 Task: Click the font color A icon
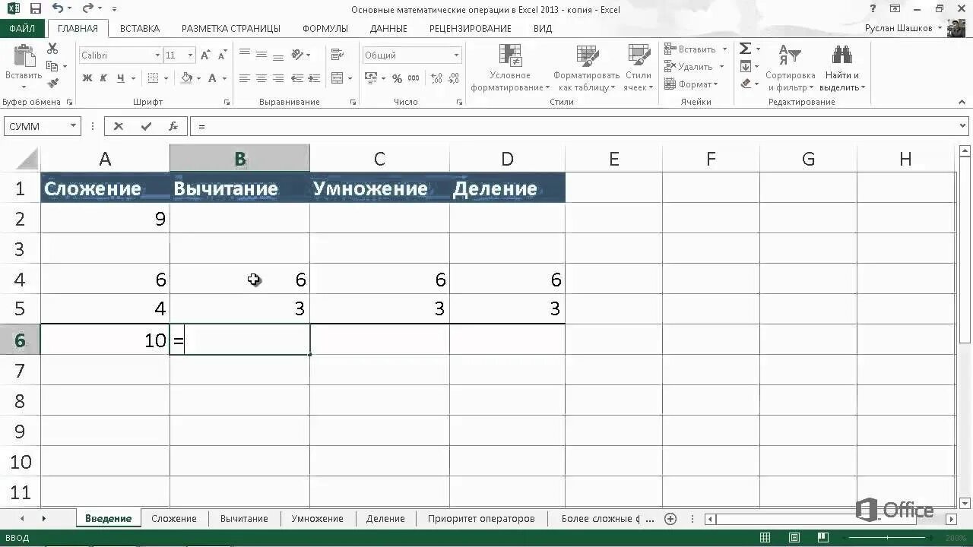(213, 78)
